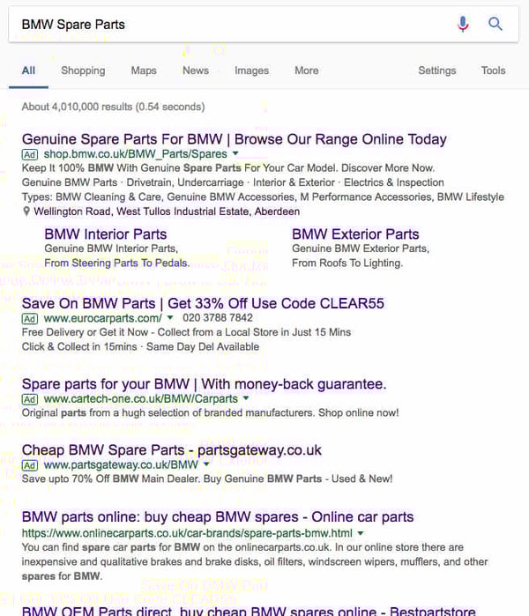The width and height of the screenshot is (529, 616).
Task: Expand dropdown arrow next to shop.bmw.co.uk URL
Action: [235, 153]
